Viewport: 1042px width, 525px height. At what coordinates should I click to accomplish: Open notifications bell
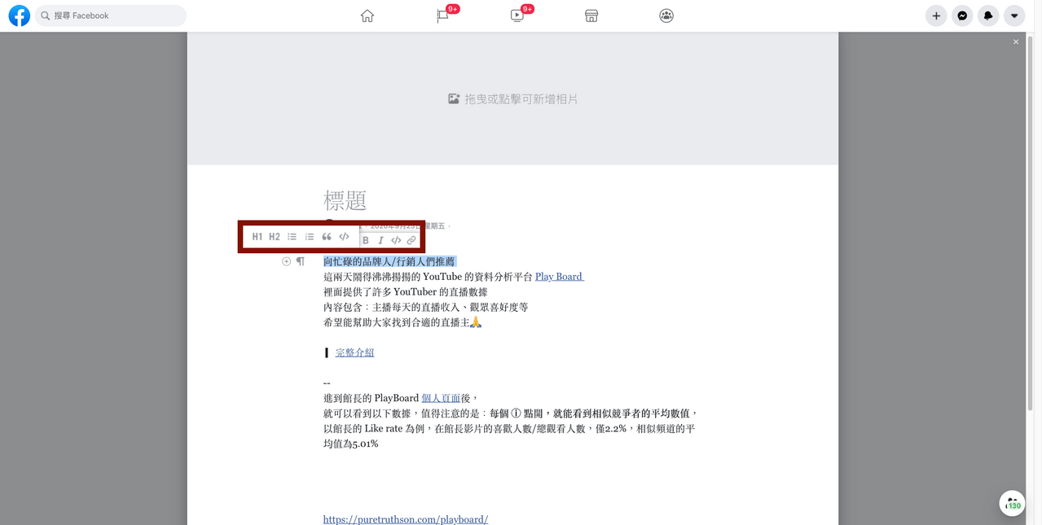[988, 15]
